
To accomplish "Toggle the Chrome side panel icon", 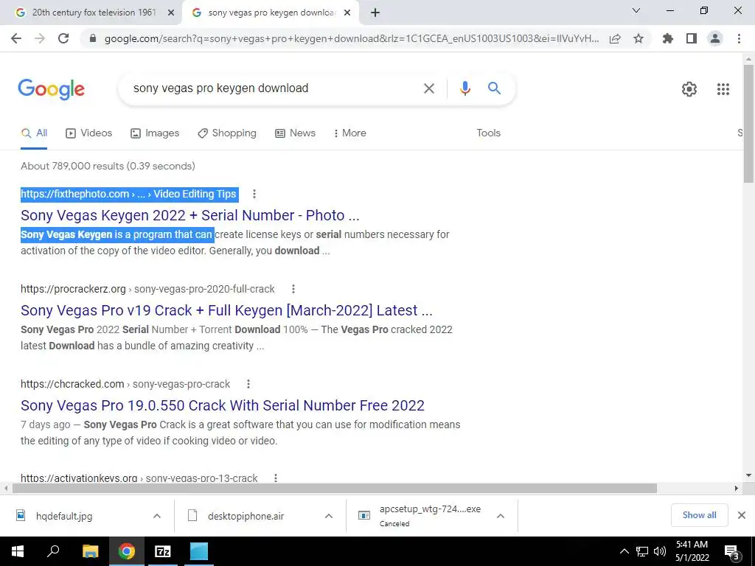I will pyautogui.click(x=692, y=38).
